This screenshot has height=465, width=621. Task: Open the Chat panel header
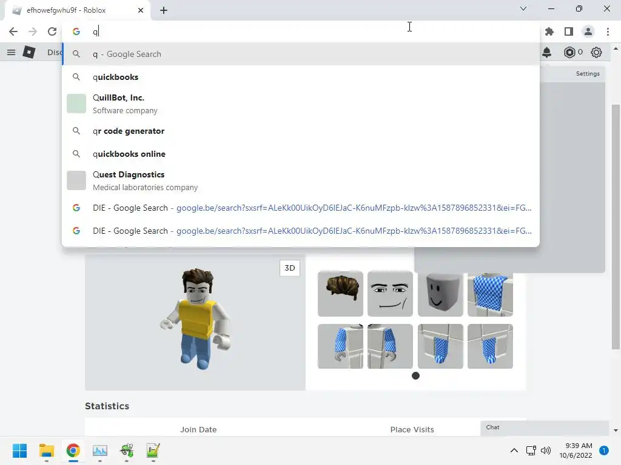pyautogui.click(x=544, y=427)
